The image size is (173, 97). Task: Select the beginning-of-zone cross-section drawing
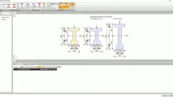click(97, 36)
